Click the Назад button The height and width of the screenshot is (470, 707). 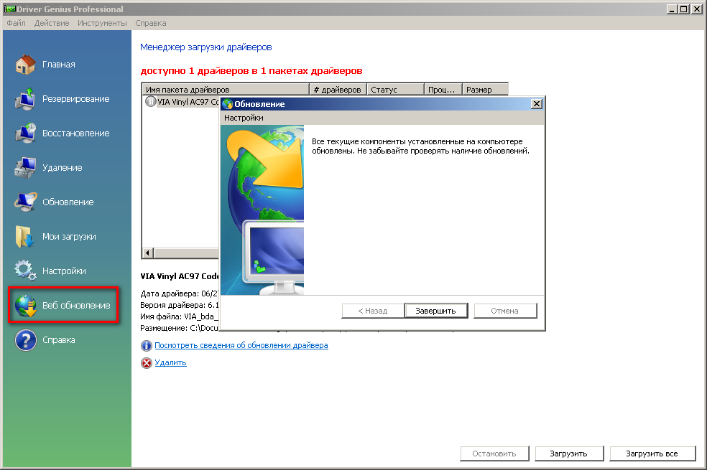coord(373,311)
